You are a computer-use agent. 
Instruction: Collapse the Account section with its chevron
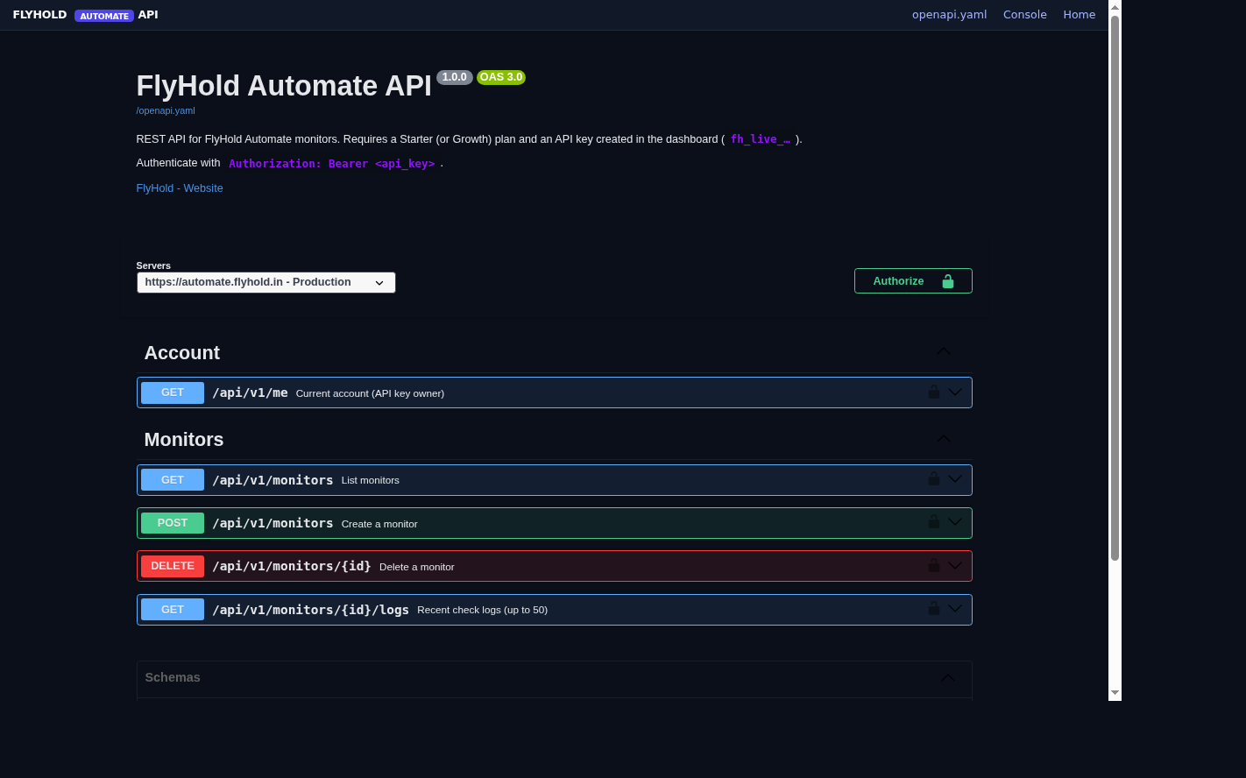click(x=944, y=351)
